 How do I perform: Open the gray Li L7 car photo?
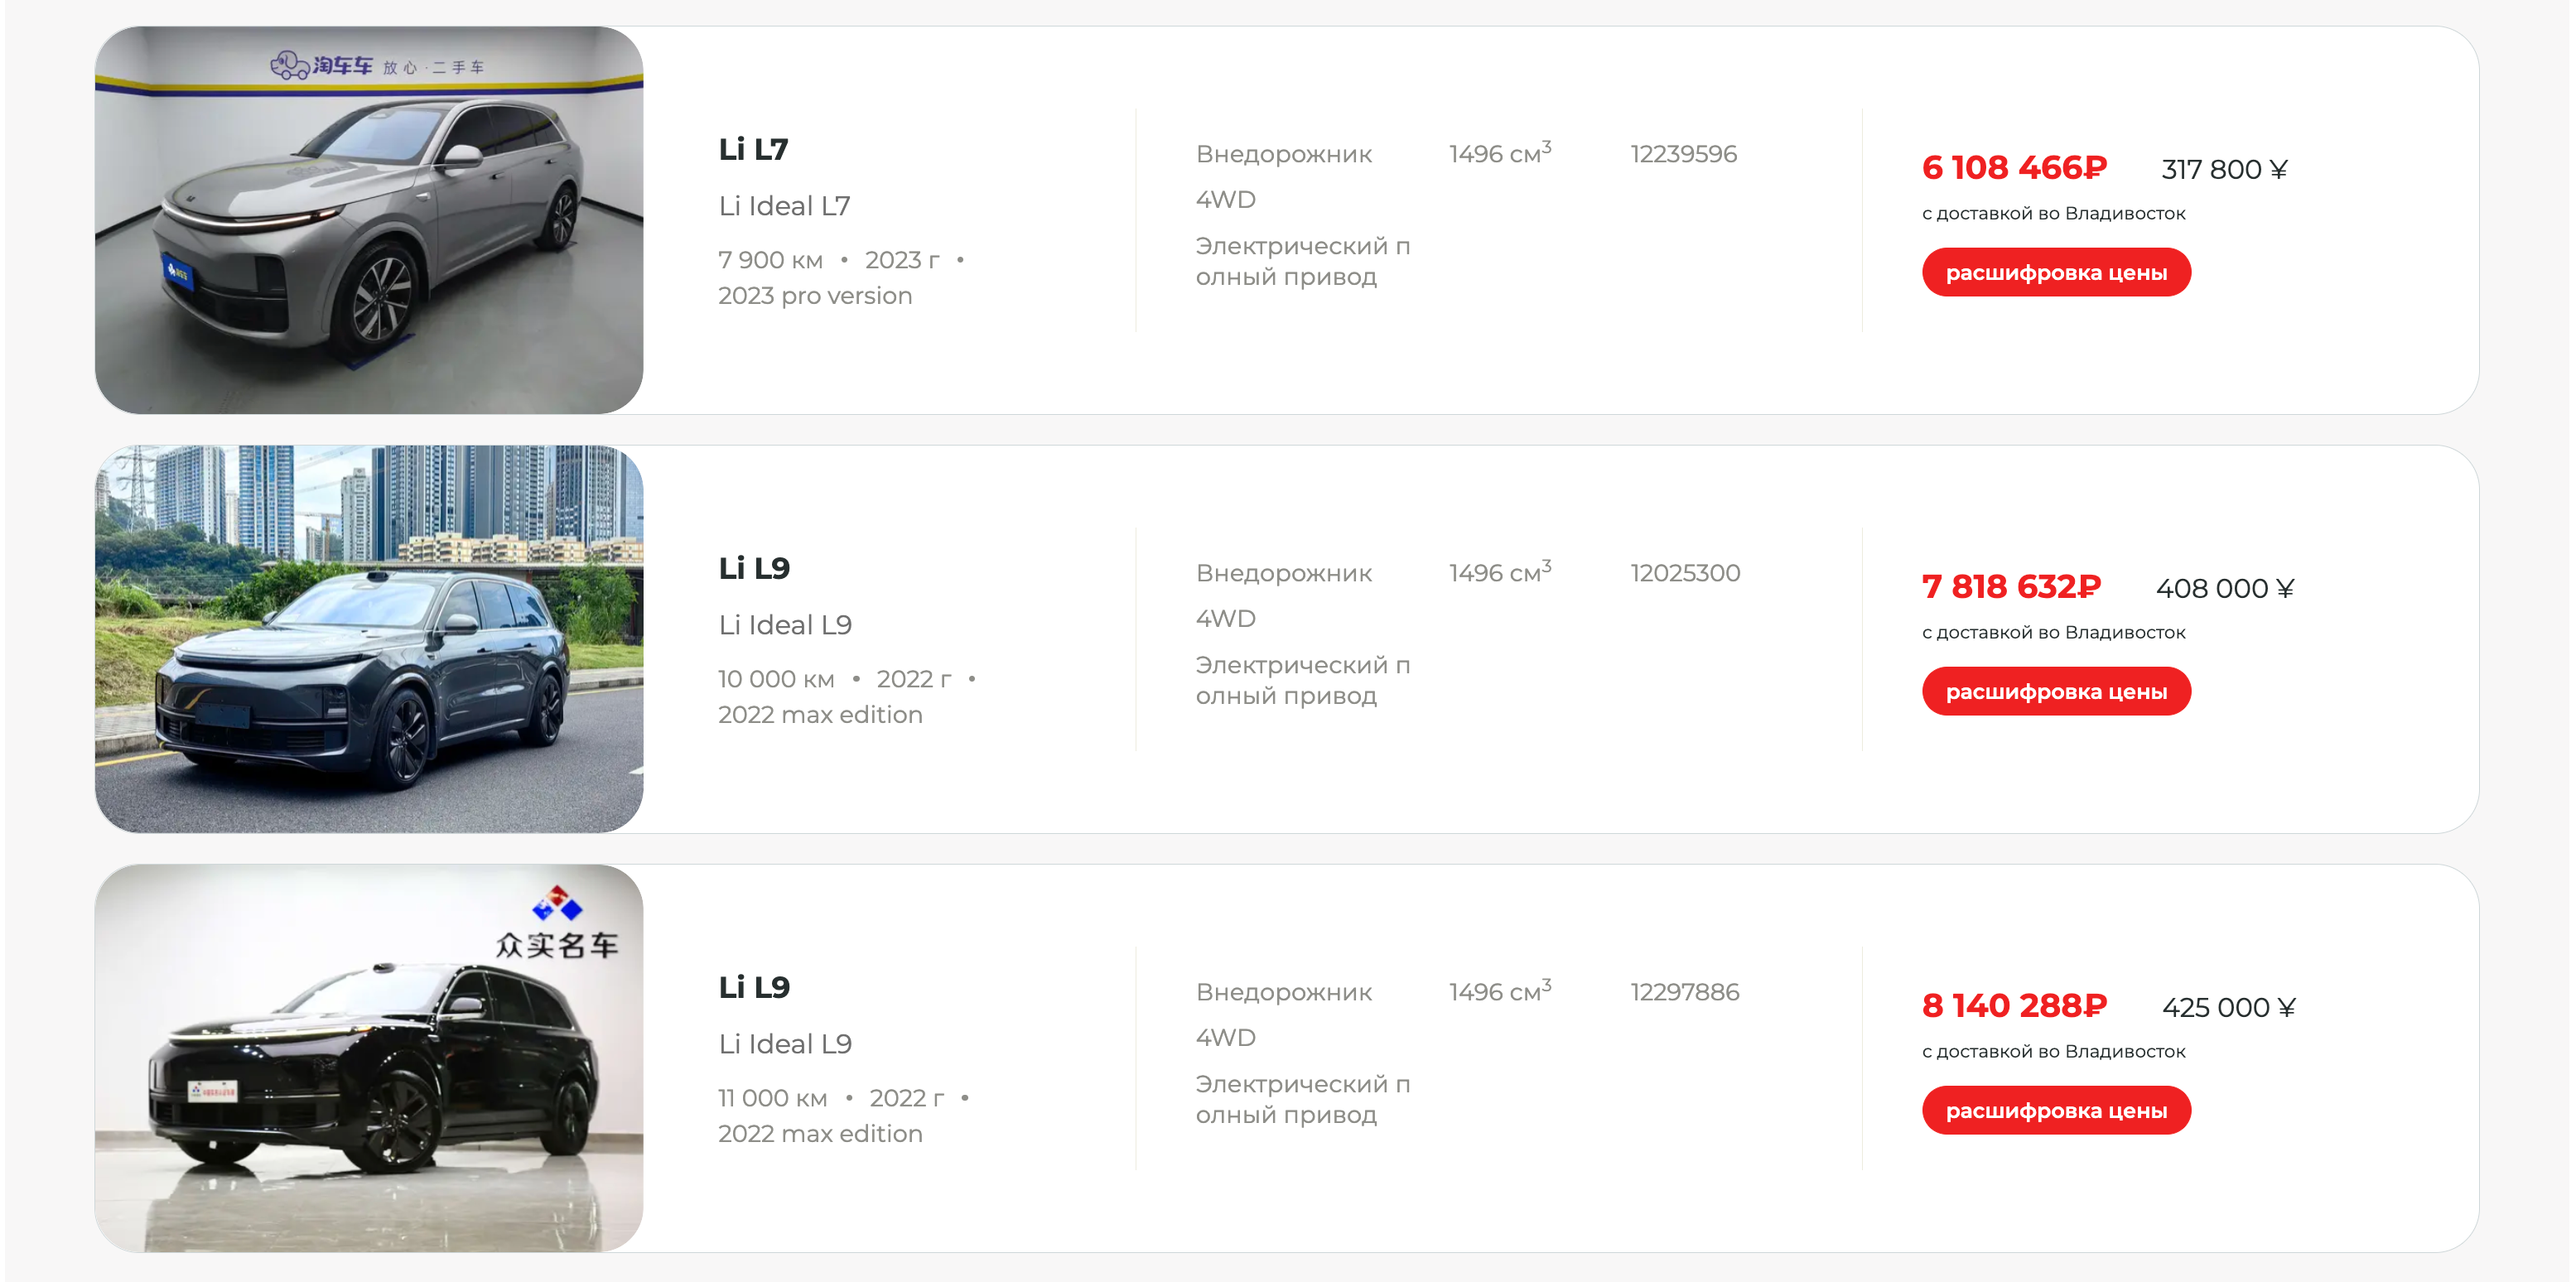tap(368, 220)
